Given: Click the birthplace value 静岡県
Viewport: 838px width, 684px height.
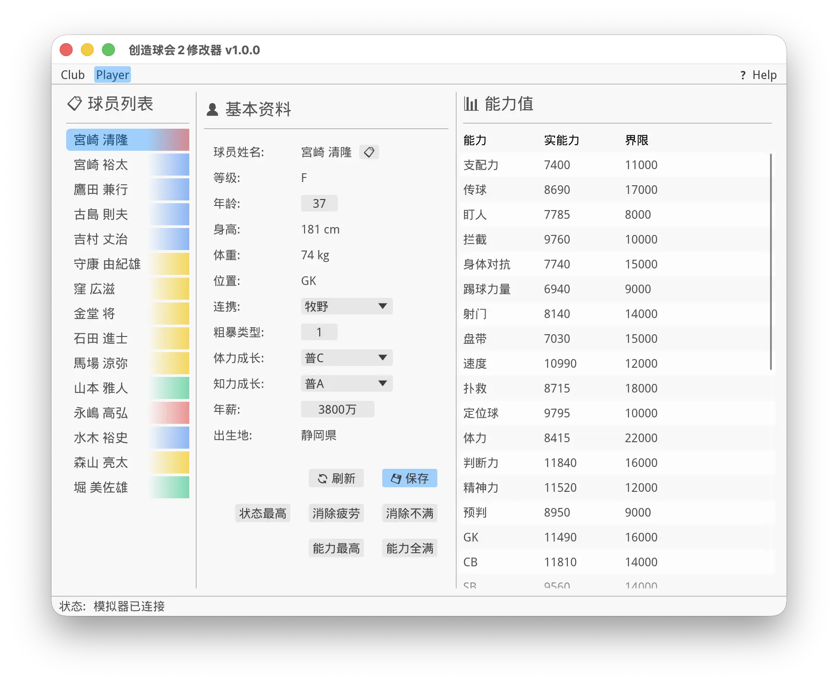Looking at the screenshot, I should [x=319, y=435].
